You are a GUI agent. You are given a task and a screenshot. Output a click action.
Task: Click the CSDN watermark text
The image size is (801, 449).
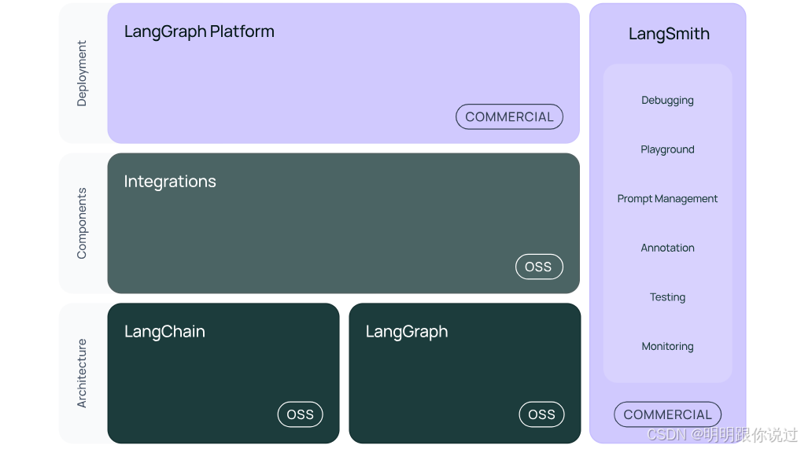point(722,434)
